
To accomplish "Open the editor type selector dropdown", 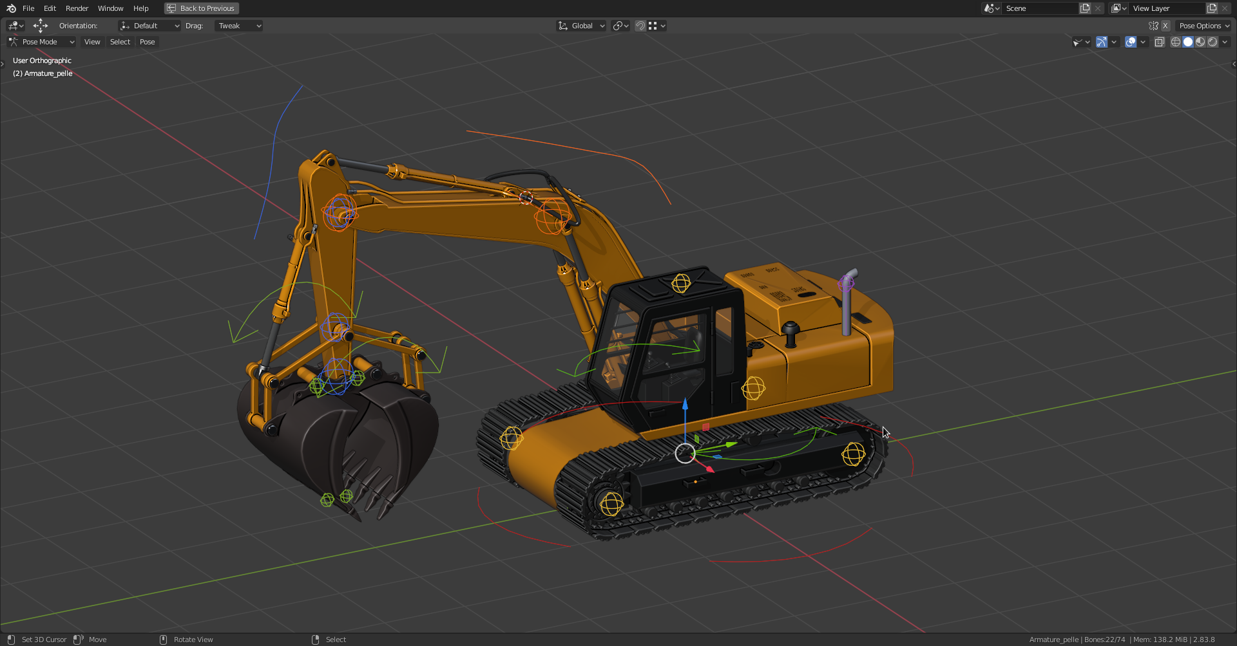I will [15, 26].
